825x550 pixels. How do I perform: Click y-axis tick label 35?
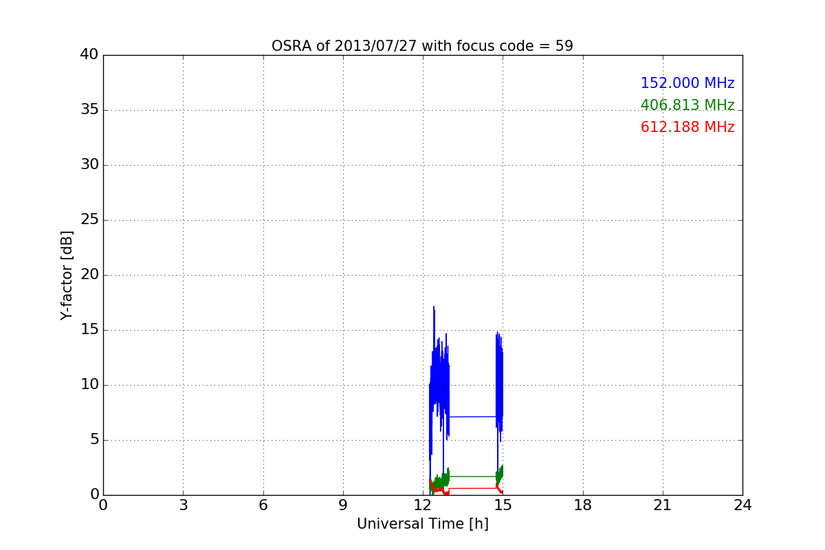point(89,110)
